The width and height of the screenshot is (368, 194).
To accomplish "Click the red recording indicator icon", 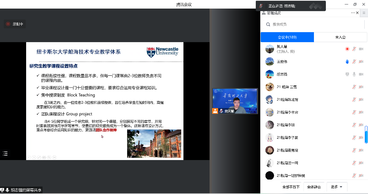I will 8,24.
